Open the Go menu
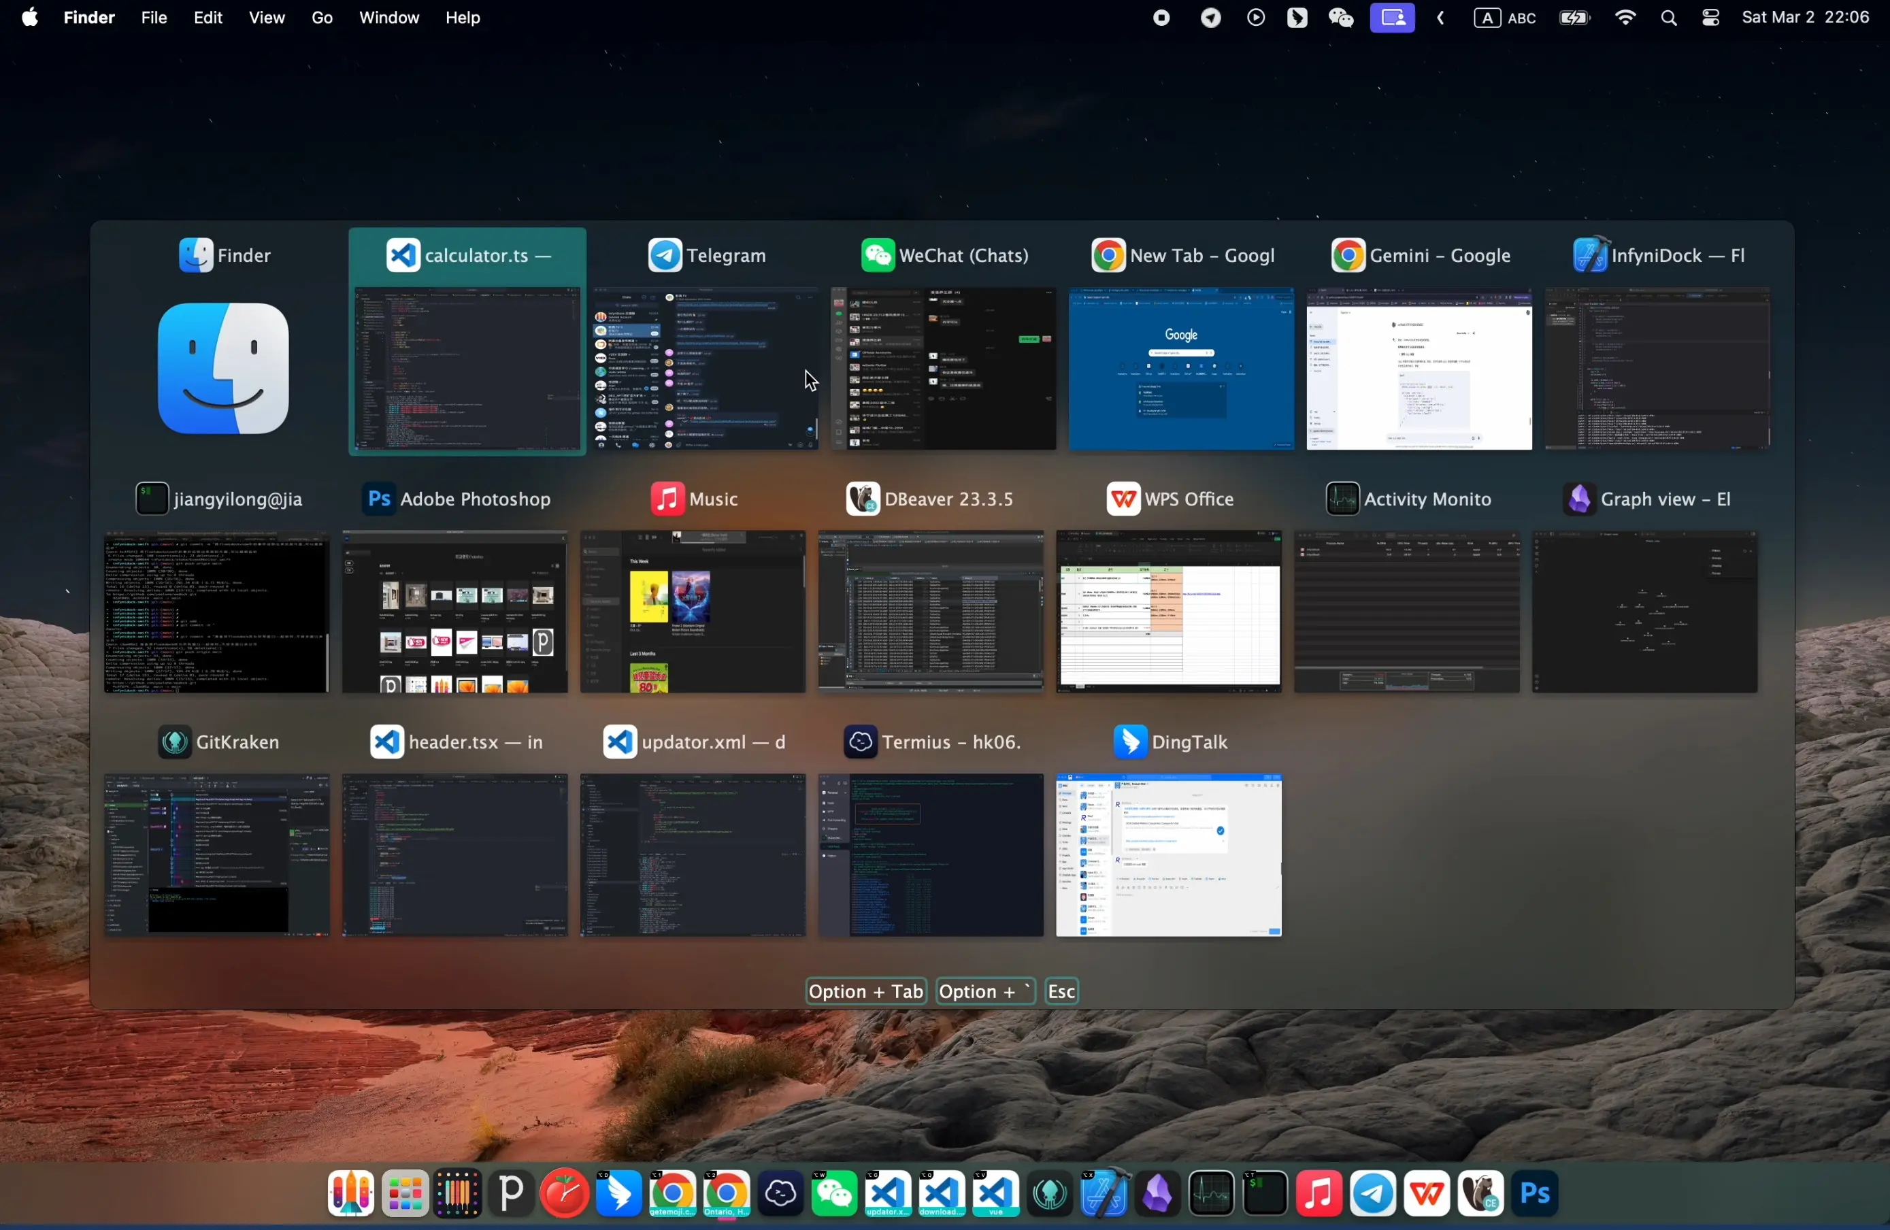The height and width of the screenshot is (1230, 1890). coord(322,18)
